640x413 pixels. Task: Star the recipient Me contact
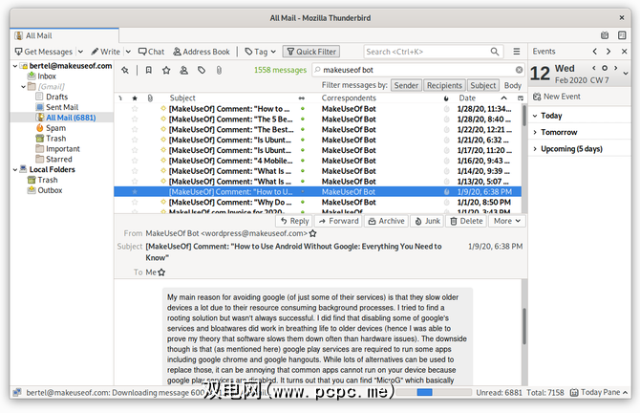click(x=161, y=272)
